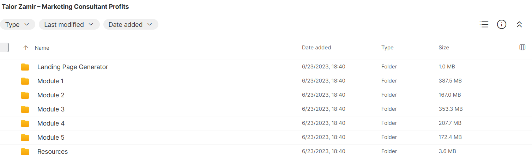
Task: Open the Last modified filter dropdown
Action: click(69, 25)
